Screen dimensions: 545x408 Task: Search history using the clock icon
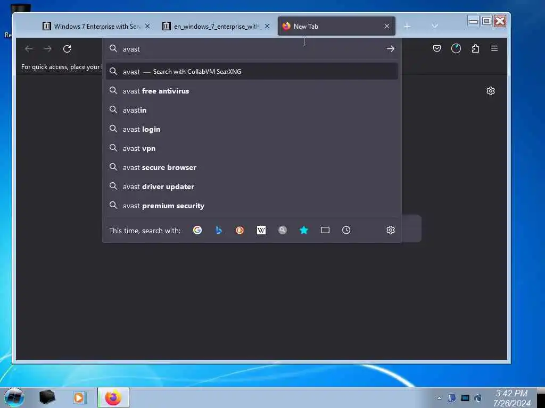(x=346, y=230)
